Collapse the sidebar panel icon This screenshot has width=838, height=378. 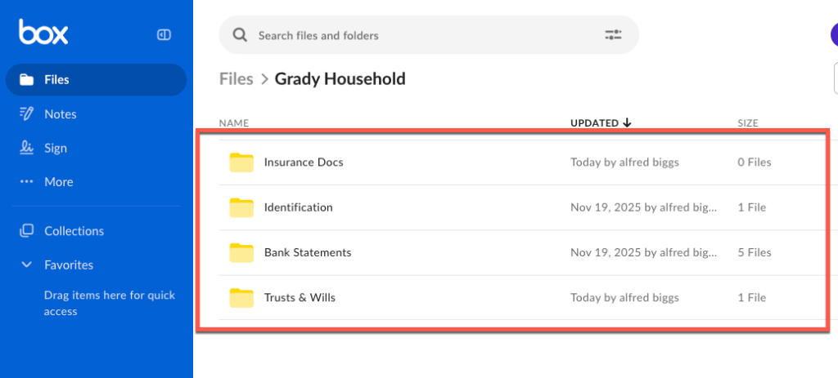pos(164,34)
